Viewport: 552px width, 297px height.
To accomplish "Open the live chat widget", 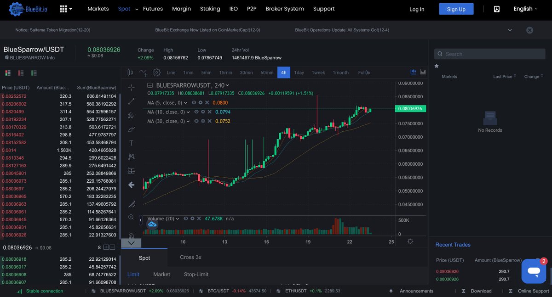I will [534, 271].
